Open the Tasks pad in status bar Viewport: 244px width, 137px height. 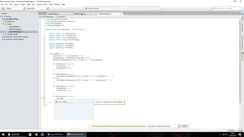pos(240,131)
